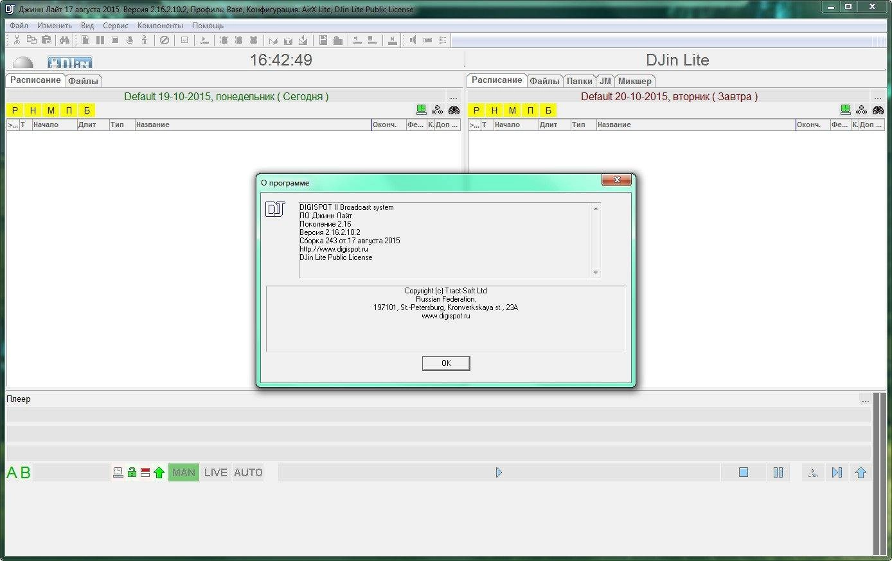Click player channel letter A
This screenshot has height=561, width=892.
12,473
